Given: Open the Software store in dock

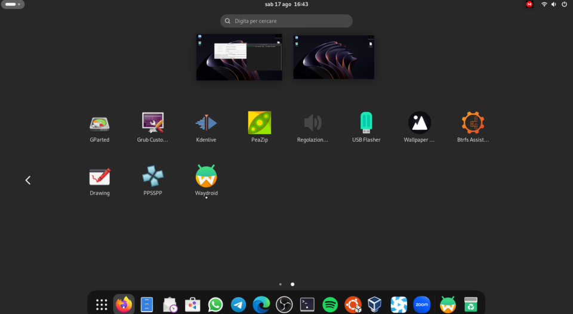Looking at the screenshot, I should [193, 304].
